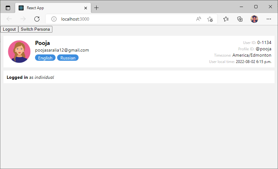Image resolution: width=278 pixels, height=169 pixels.
Task: Click the Russian language badge
Action: [68, 58]
